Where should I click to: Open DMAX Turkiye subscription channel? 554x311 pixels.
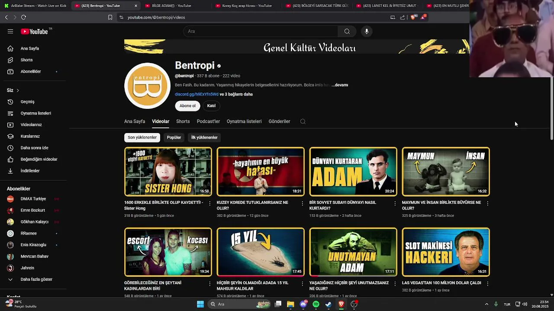point(33,199)
